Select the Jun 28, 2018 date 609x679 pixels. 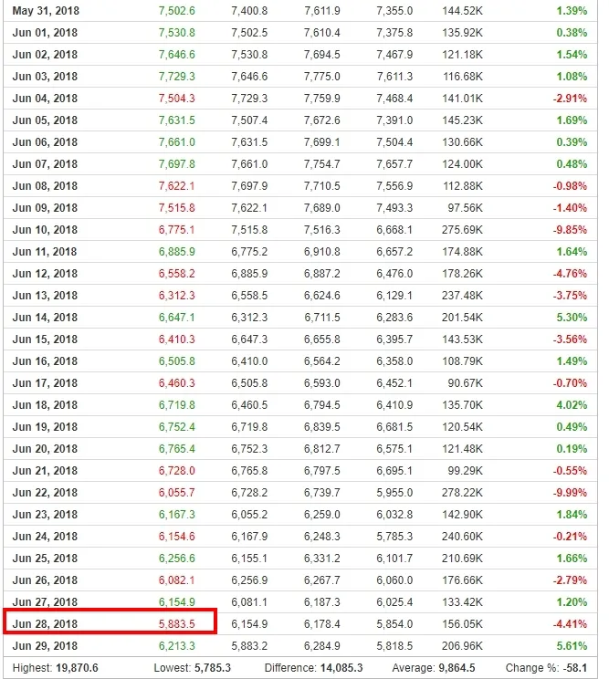(x=45, y=624)
